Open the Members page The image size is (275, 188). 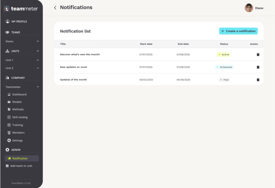[18, 133]
